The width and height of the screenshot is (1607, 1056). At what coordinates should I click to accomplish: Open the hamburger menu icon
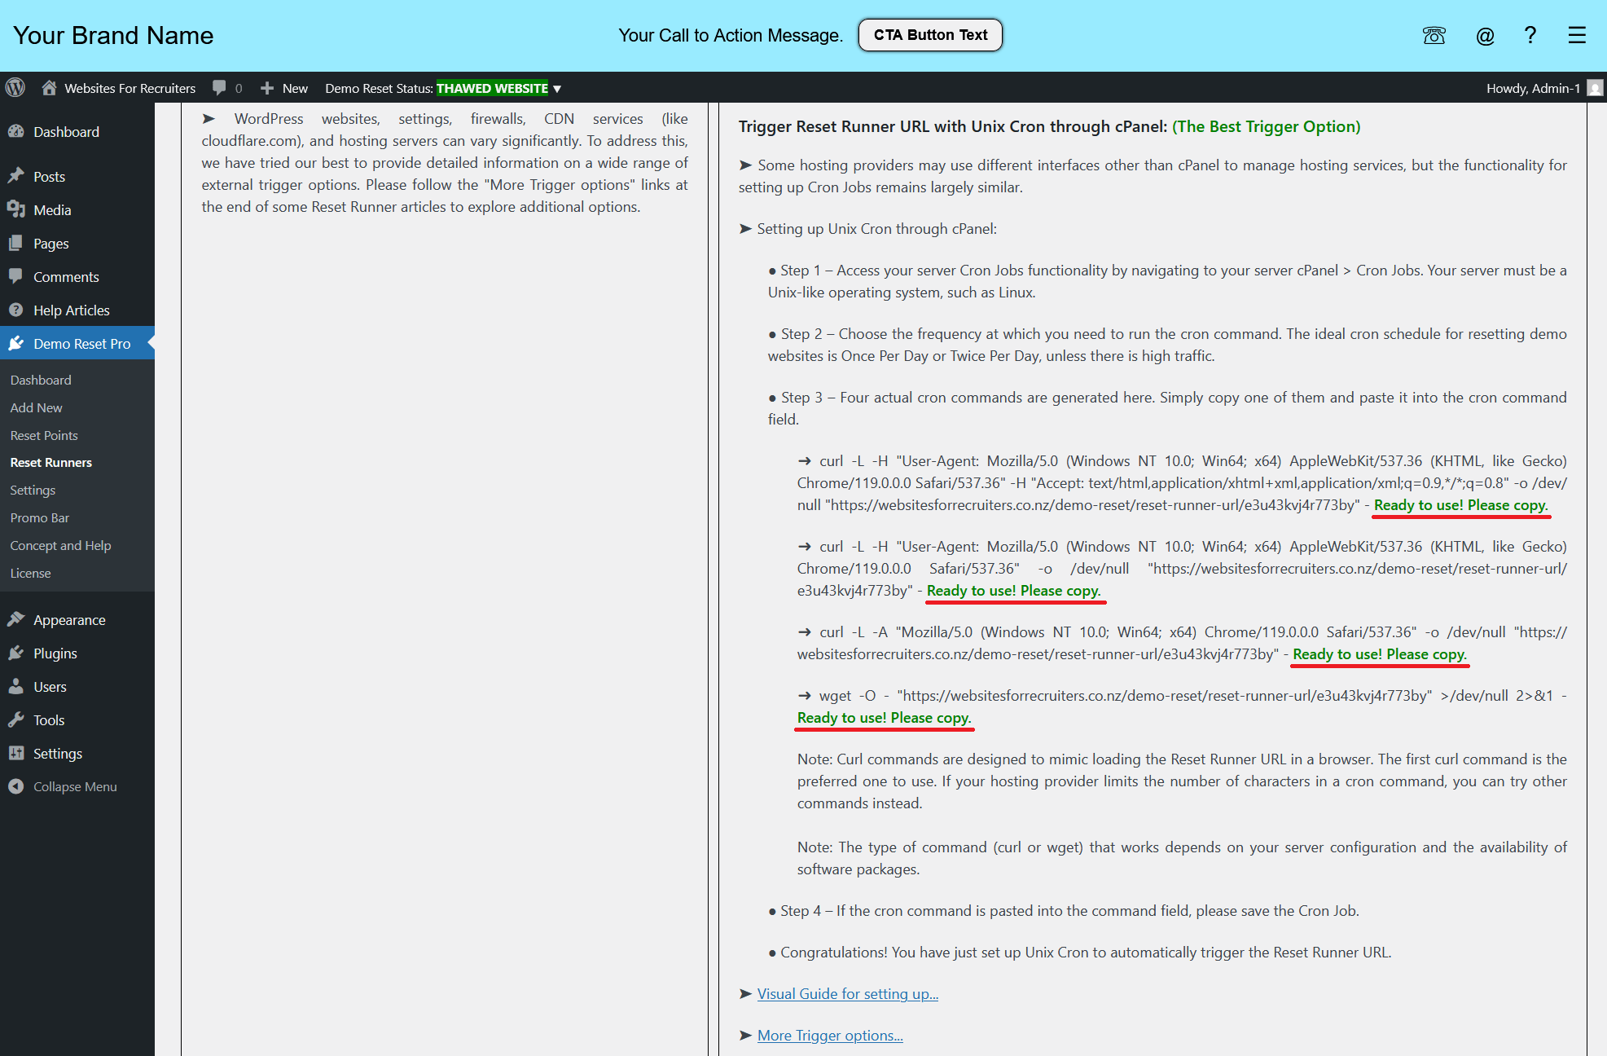1577,35
